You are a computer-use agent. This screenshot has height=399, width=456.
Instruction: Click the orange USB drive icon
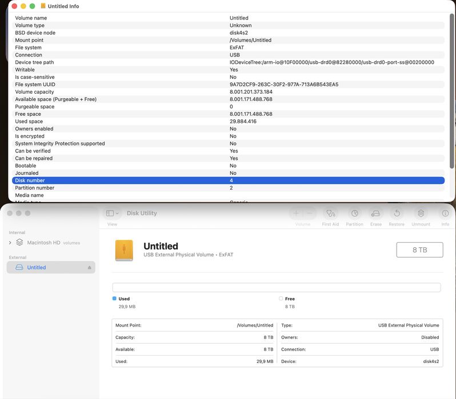124,250
